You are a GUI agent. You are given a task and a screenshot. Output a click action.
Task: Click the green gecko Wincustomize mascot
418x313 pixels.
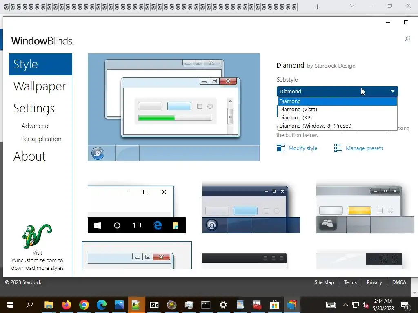[x=37, y=236]
